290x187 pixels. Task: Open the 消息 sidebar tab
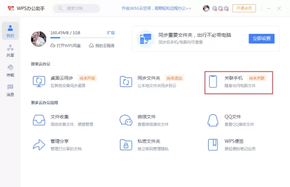click(x=10, y=90)
